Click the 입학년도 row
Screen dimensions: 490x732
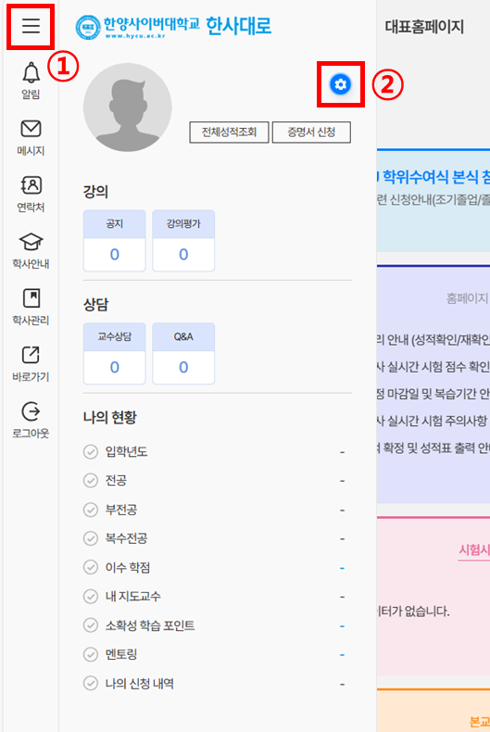click(214, 452)
